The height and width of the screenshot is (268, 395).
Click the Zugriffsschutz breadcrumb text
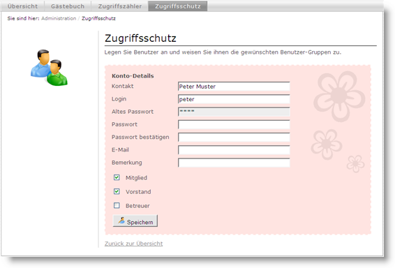point(99,18)
